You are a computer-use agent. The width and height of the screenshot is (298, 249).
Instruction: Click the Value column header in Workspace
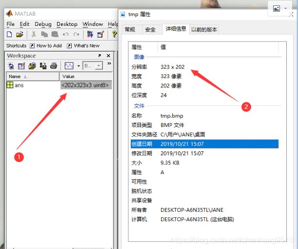86,77
